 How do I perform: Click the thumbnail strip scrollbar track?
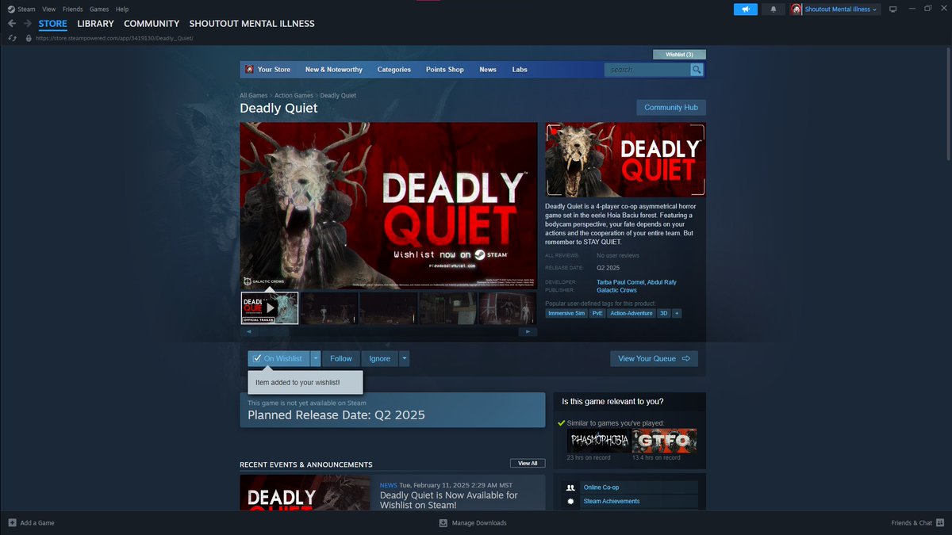click(x=389, y=332)
